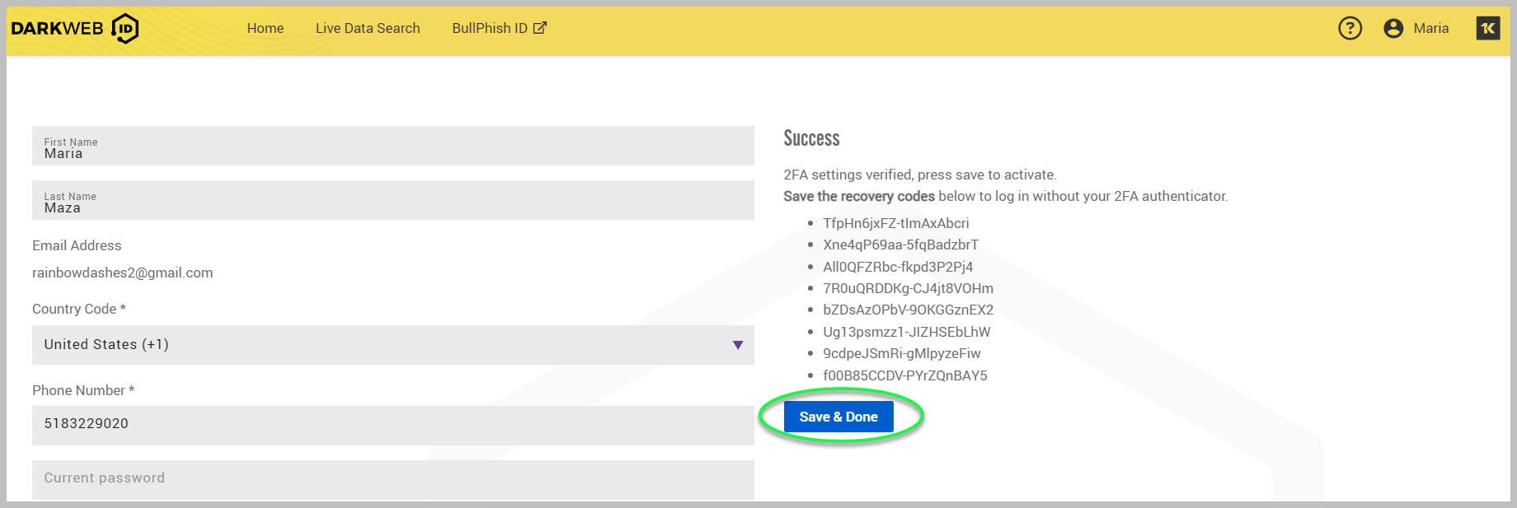Open the BullPhish ID link text
The image size is (1517, 508).
(490, 29)
